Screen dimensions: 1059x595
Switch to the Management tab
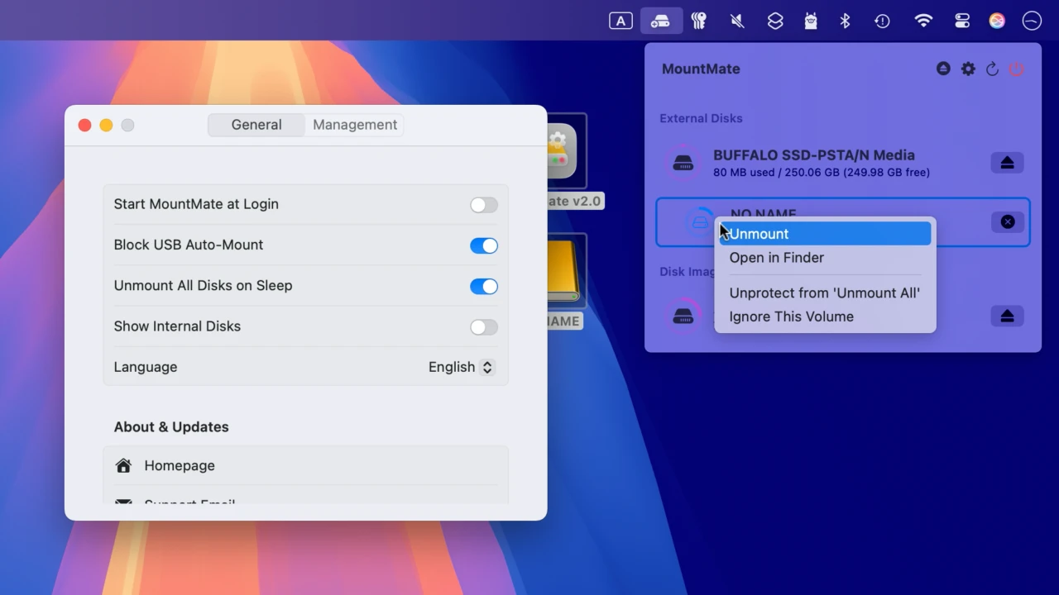coord(355,125)
